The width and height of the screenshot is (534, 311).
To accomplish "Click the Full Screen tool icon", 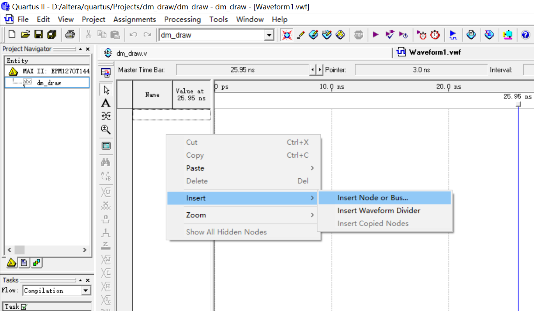I will pyautogui.click(x=106, y=146).
